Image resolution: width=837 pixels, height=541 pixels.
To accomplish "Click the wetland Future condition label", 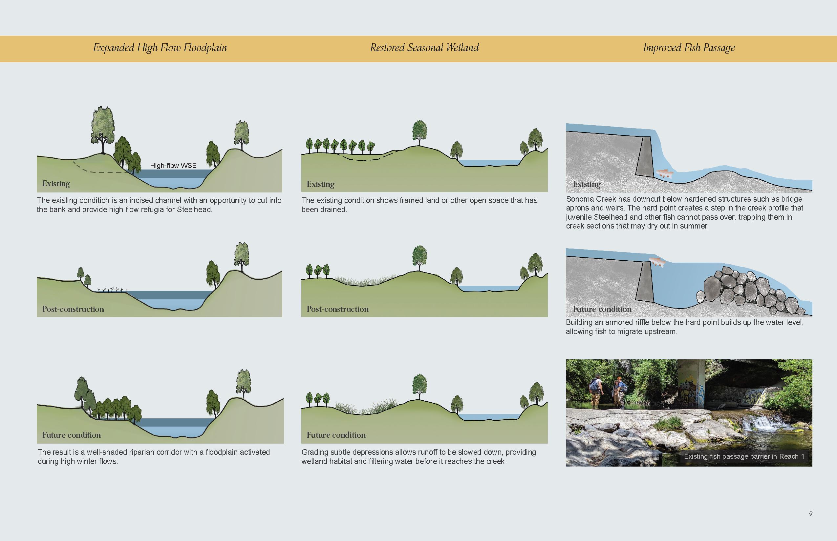I will point(336,435).
